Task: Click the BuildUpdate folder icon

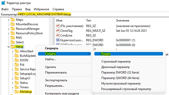Action: 17,56
